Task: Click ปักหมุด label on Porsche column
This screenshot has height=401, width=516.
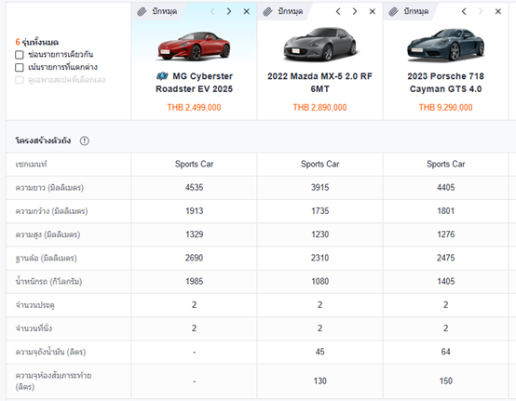Action: (x=416, y=11)
